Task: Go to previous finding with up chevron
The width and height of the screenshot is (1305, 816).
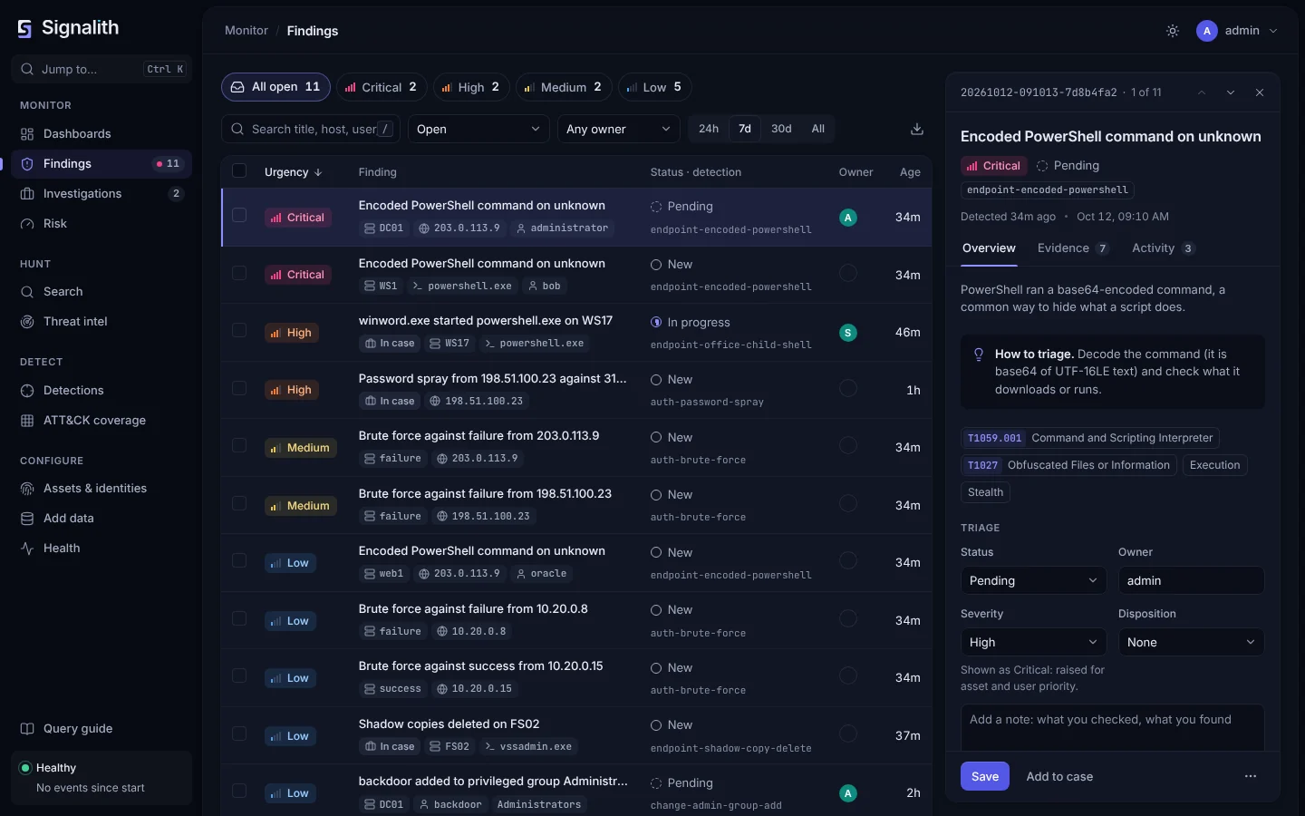Action: [x=1202, y=92]
